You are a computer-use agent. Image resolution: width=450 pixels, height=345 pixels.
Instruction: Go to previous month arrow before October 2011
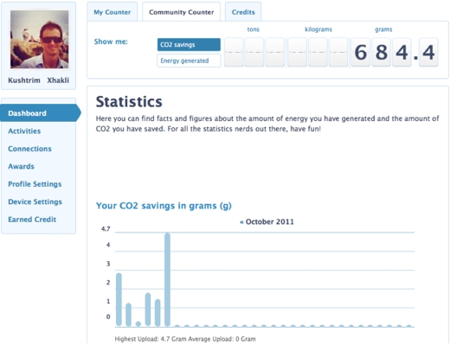tap(241, 222)
